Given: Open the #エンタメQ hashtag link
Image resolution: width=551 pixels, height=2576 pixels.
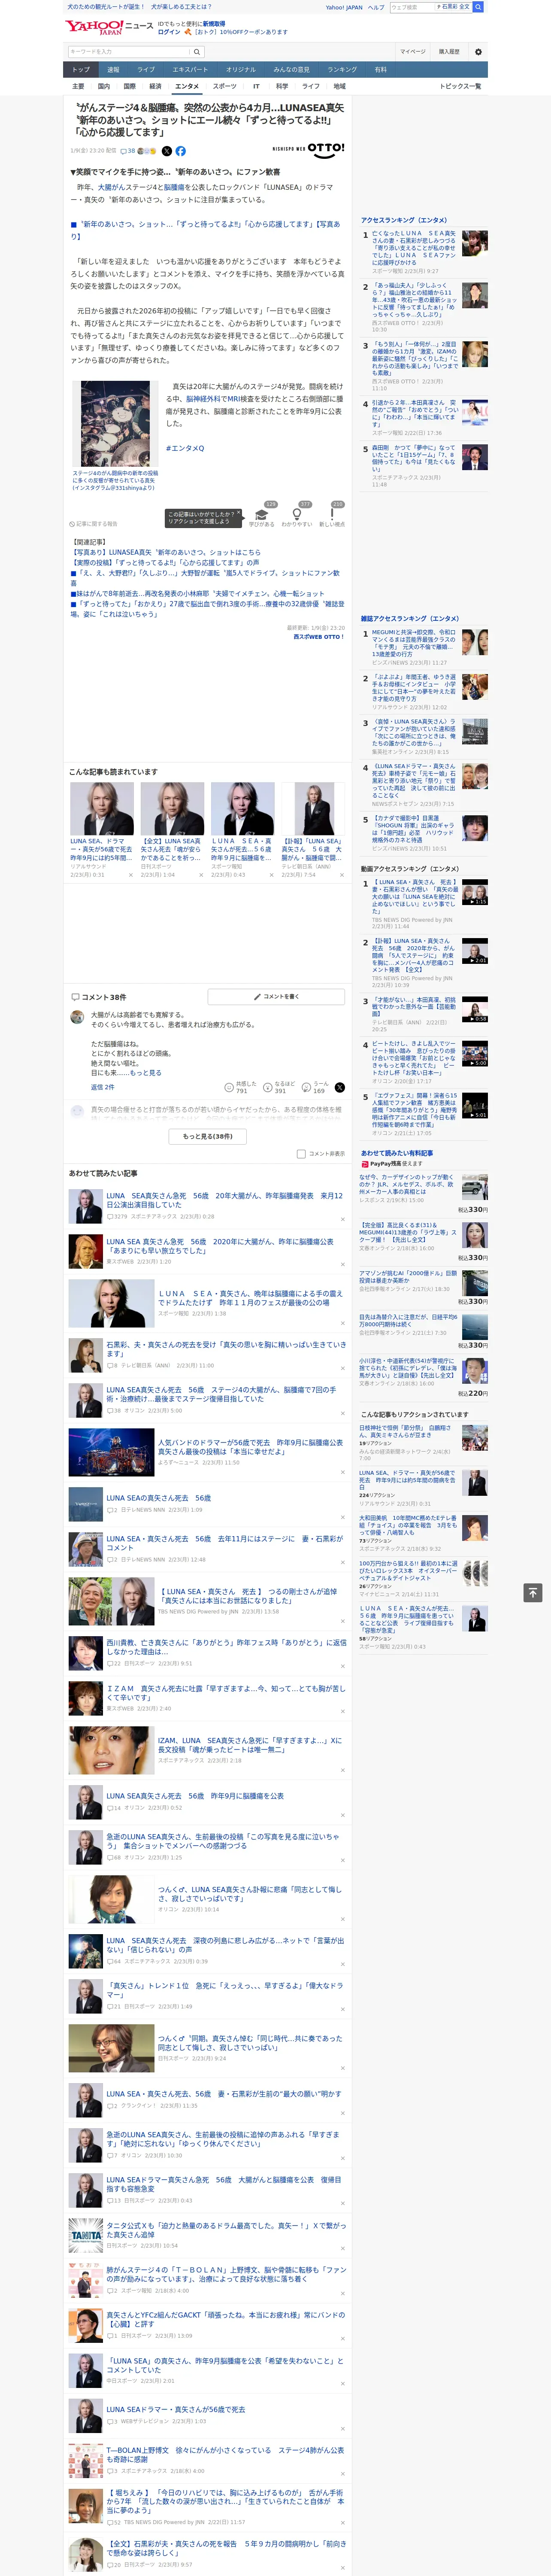Looking at the screenshot, I should (x=185, y=448).
